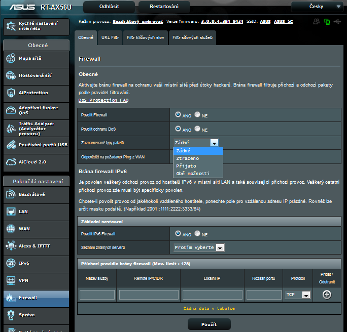
Task: Click the VPN sidebar icon
Action: click(x=11, y=280)
